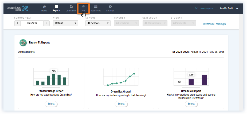Open the Curriculum document icon
247x114 pixels.
[x=71, y=7]
